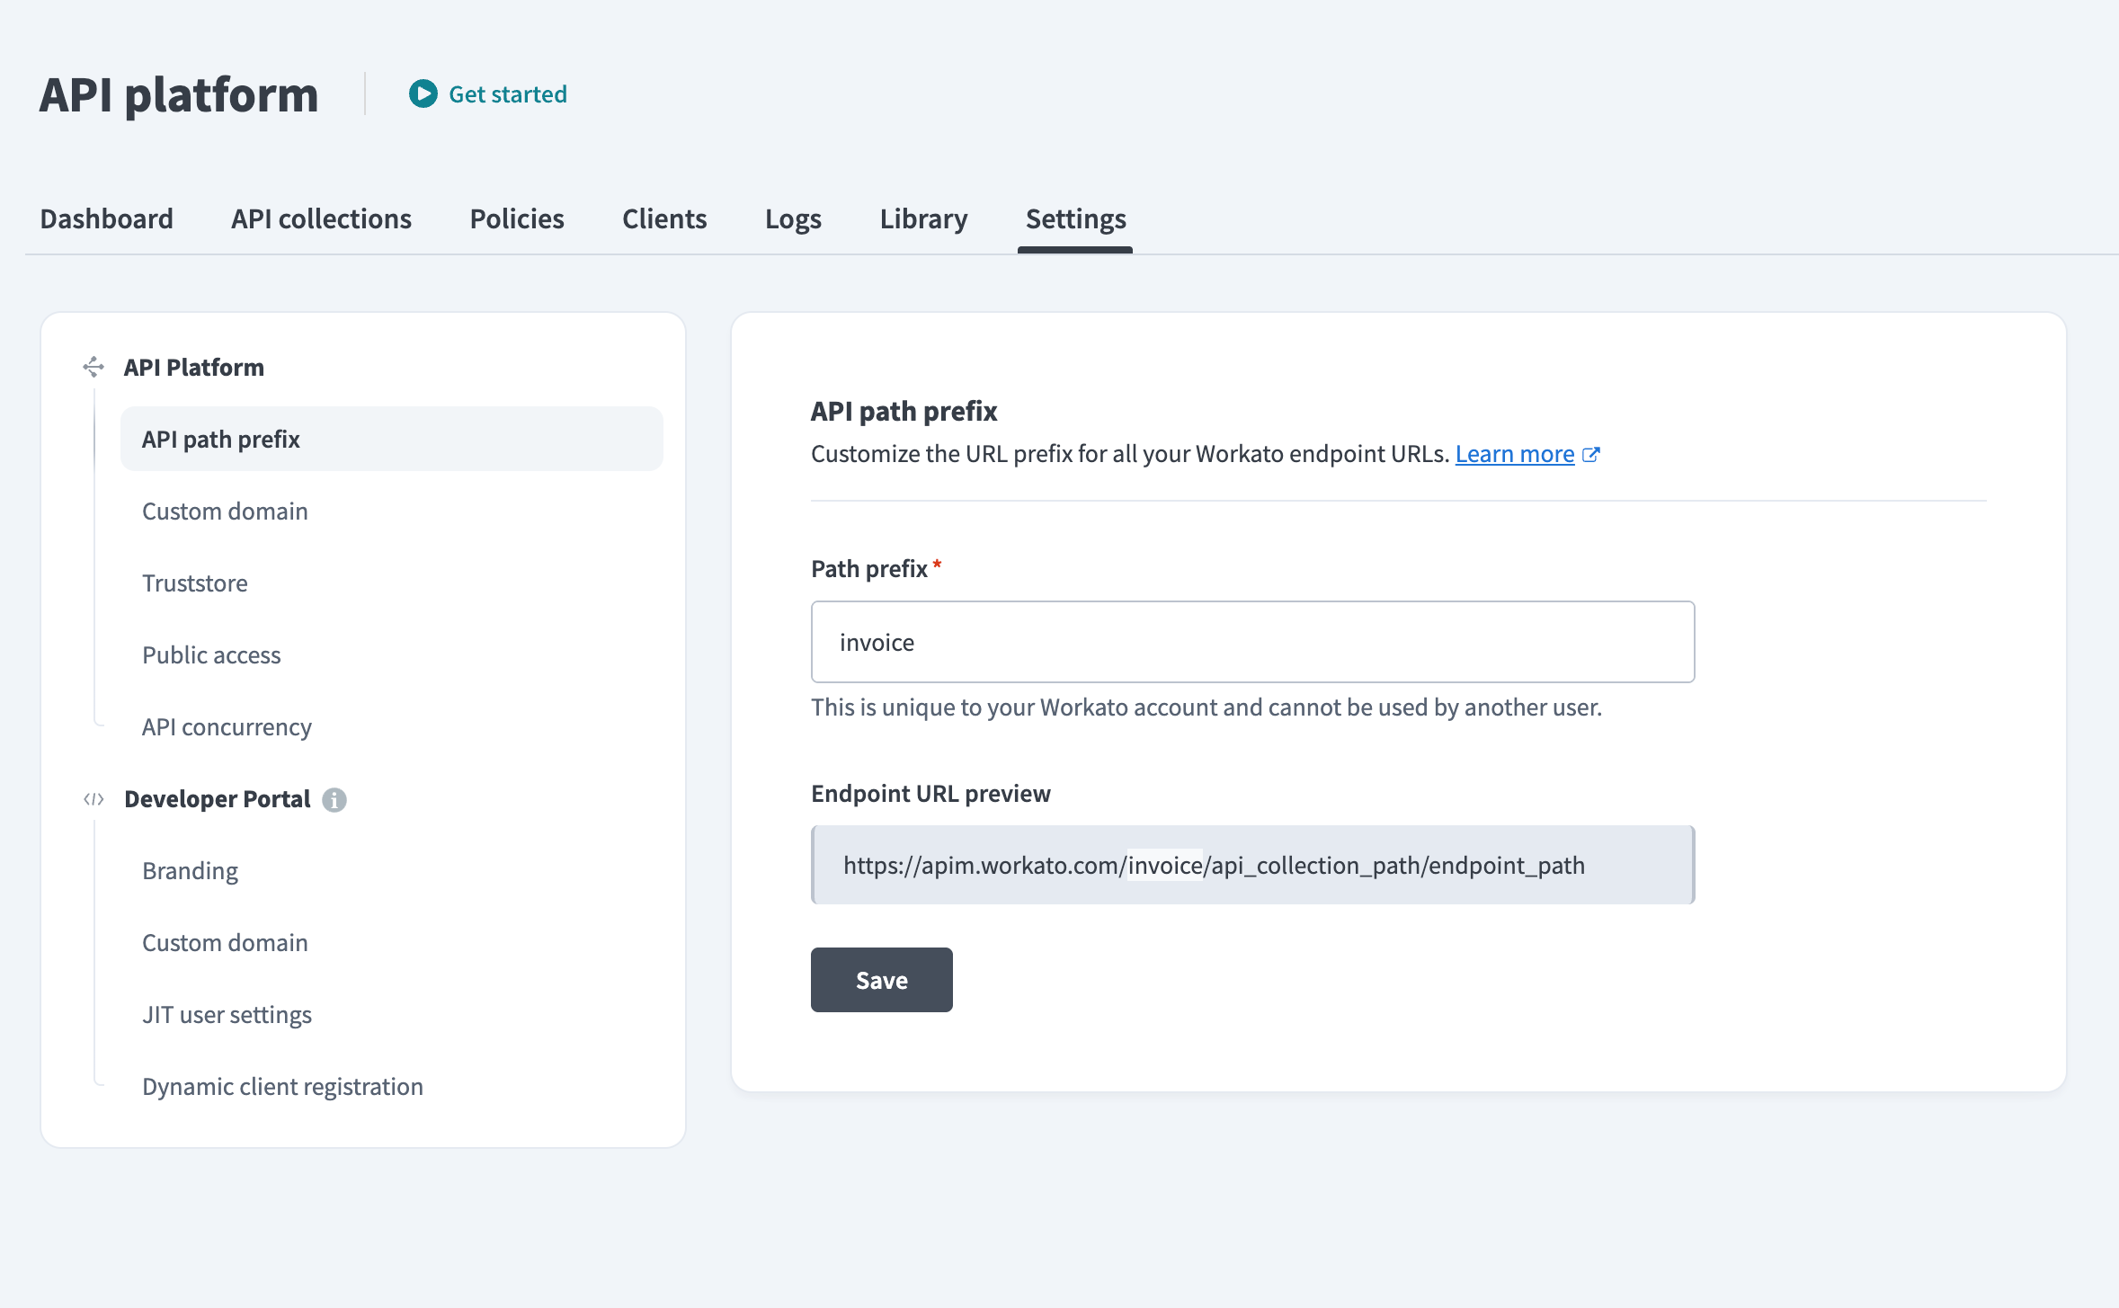Screen dimensions: 2119x1308
Task: Open JIT user settings
Action: click(227, 1014)
